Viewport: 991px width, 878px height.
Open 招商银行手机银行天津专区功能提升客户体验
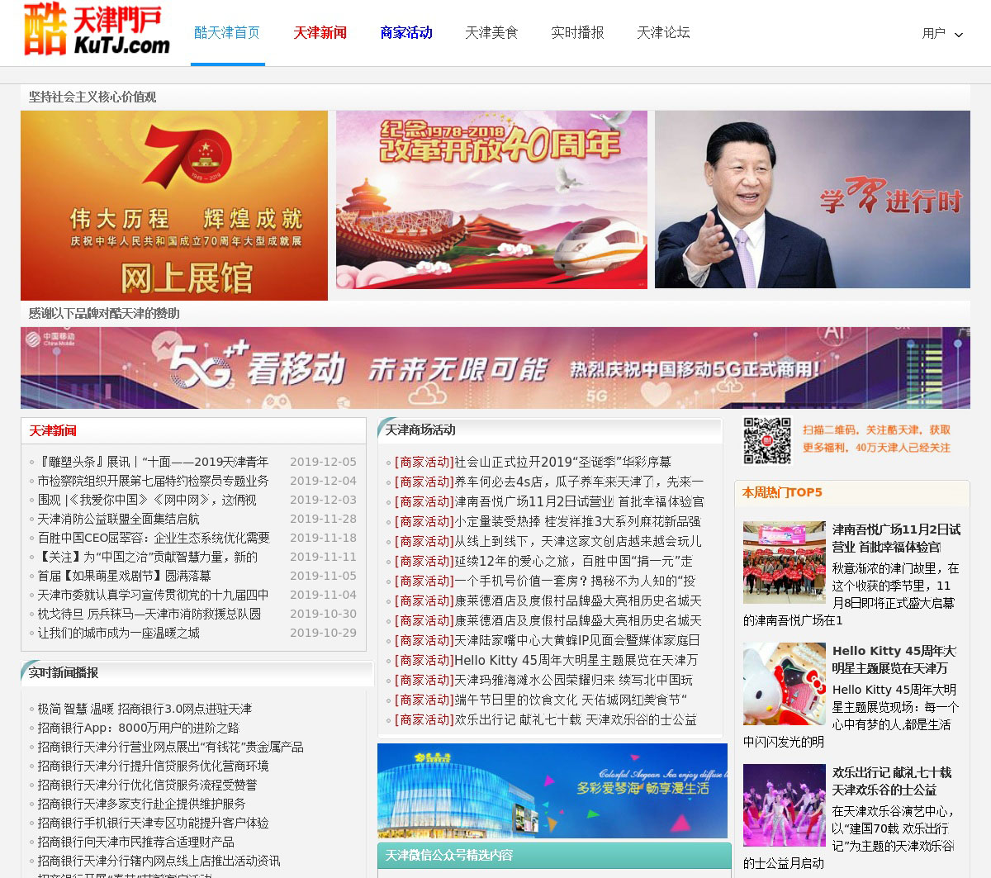[x=153, y=823]
